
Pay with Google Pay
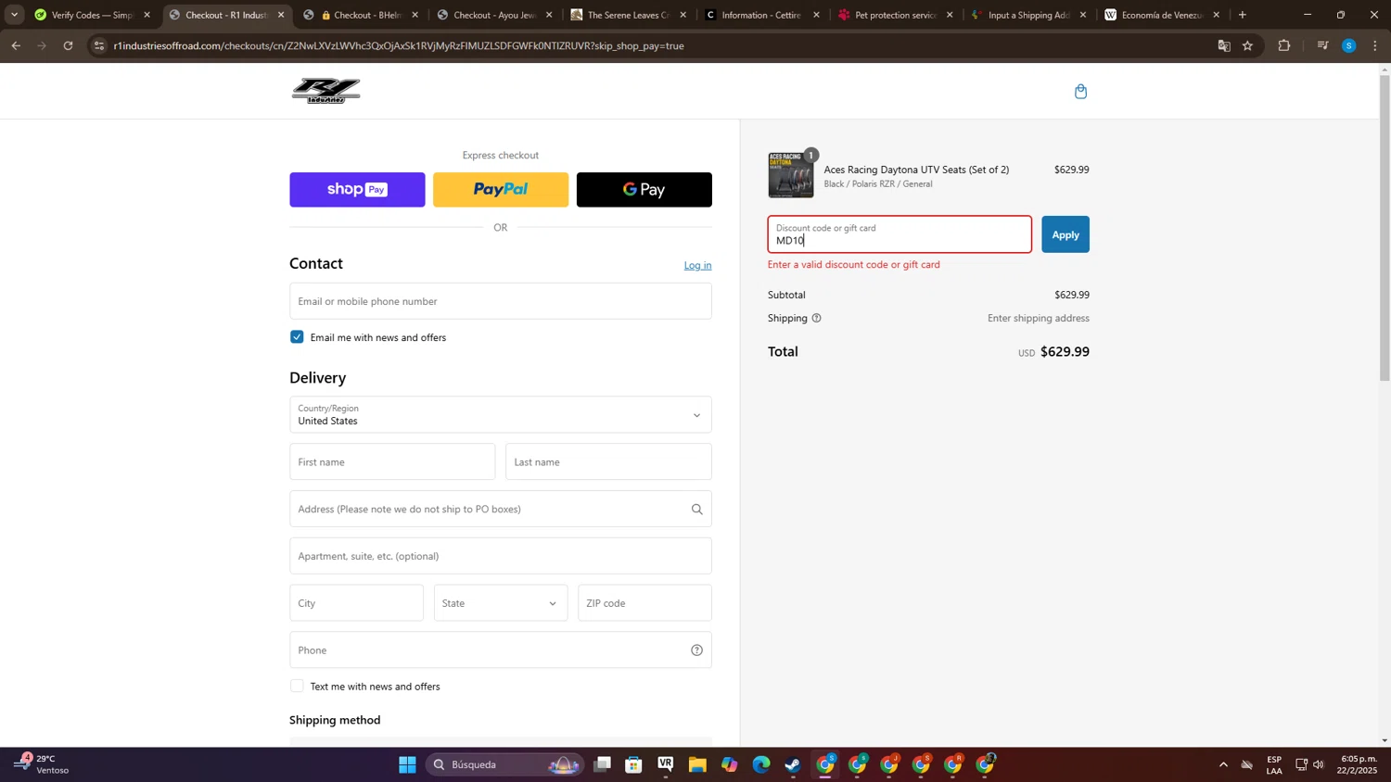tap(644, 189)
